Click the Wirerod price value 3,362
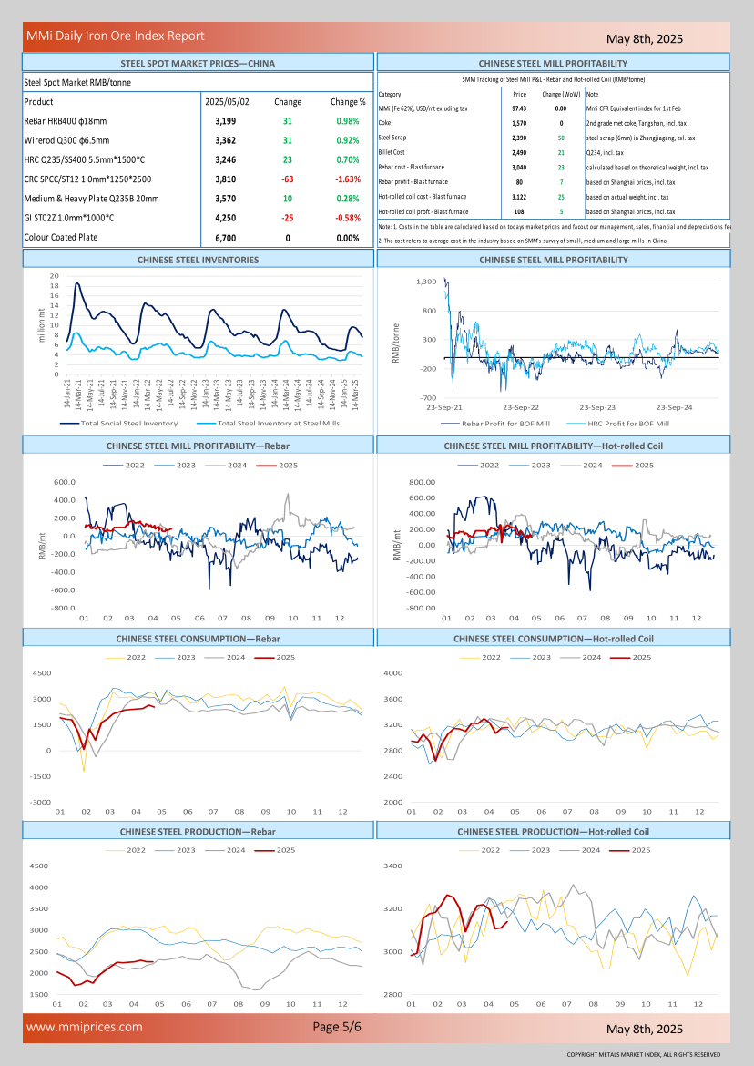Image resolution: width=754 pixels, height=1066 pixels. 226,140
